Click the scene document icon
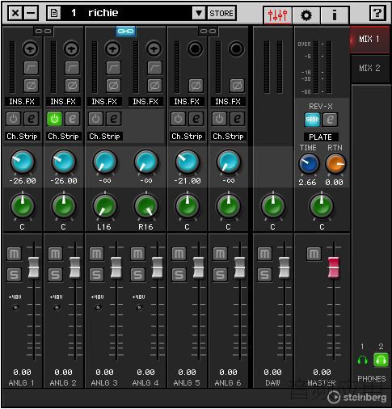Image resolution: width=392 pixels, height=409 pixels. pyautogui.click(x=54, y=13)
